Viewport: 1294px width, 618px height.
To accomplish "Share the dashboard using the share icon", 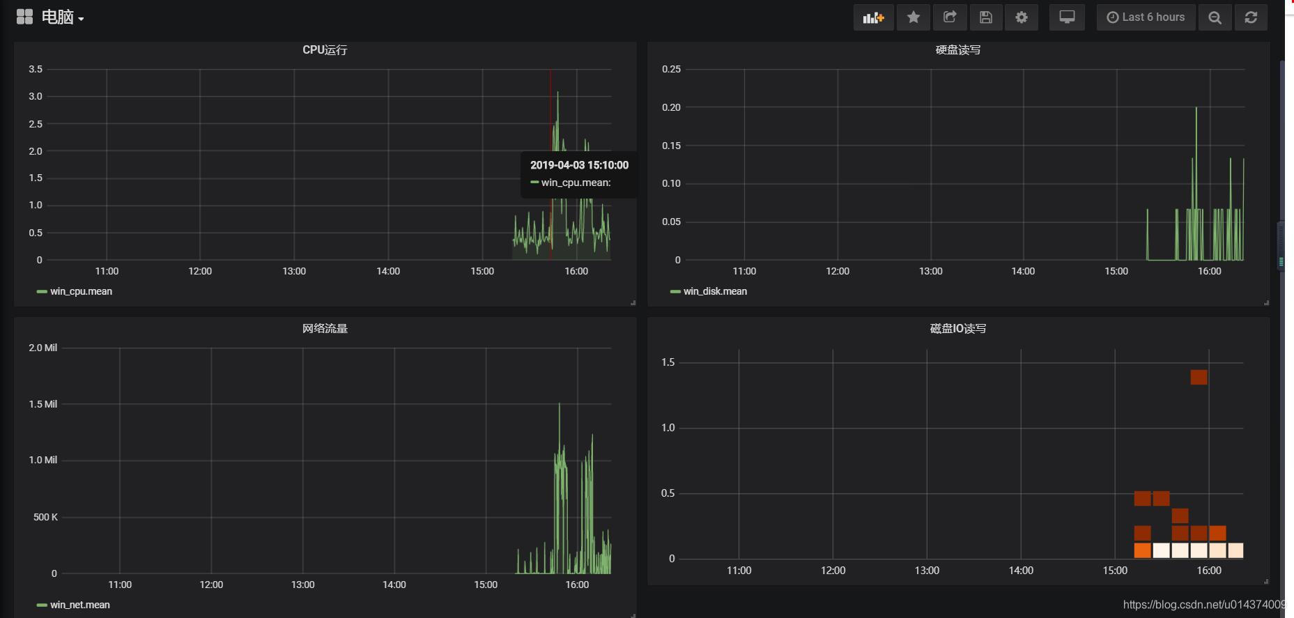I will pyautogui.click(x=950, y=17).
